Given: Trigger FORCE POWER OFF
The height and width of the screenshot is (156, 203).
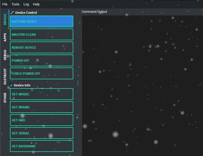Looking at the screenshot, I should coord(42,73).
